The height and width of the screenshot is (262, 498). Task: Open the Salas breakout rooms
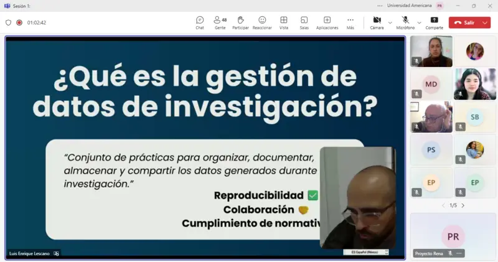(304, 23)
